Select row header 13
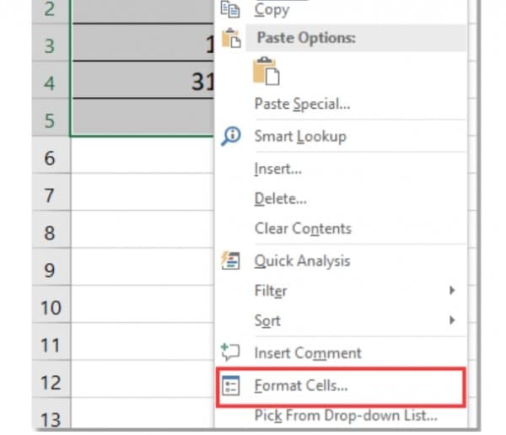The image size is (506, 435). [51, 414]
